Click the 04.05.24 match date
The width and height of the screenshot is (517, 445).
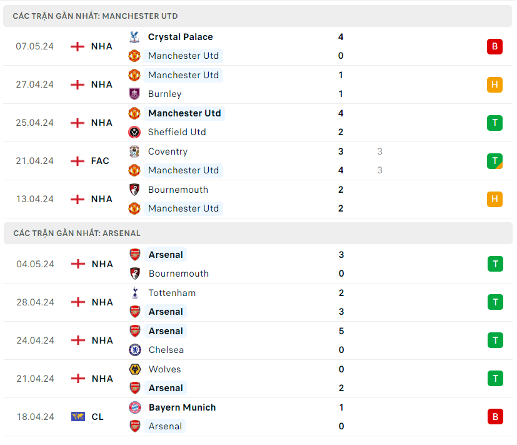coord(35,264)
